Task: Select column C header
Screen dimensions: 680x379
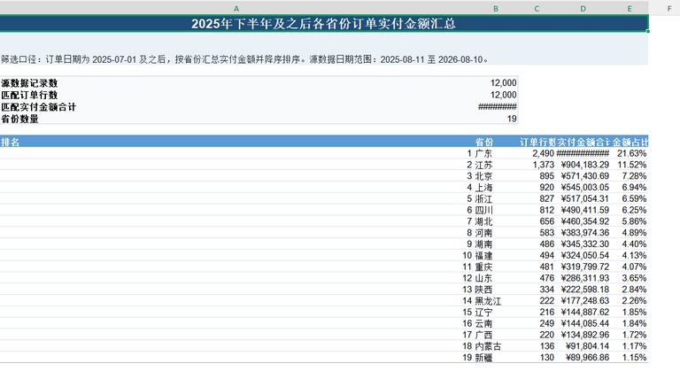Action: (537, 8)
